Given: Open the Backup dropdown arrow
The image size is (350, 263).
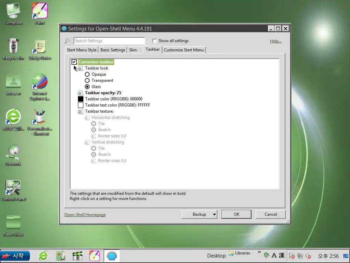Looking at the screenshot, I should pos(214,214).
